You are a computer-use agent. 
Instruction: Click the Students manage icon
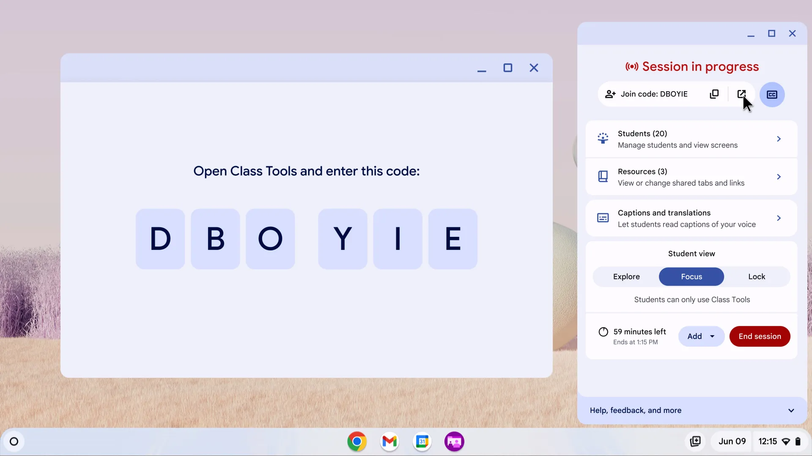(x=604, y=138)
